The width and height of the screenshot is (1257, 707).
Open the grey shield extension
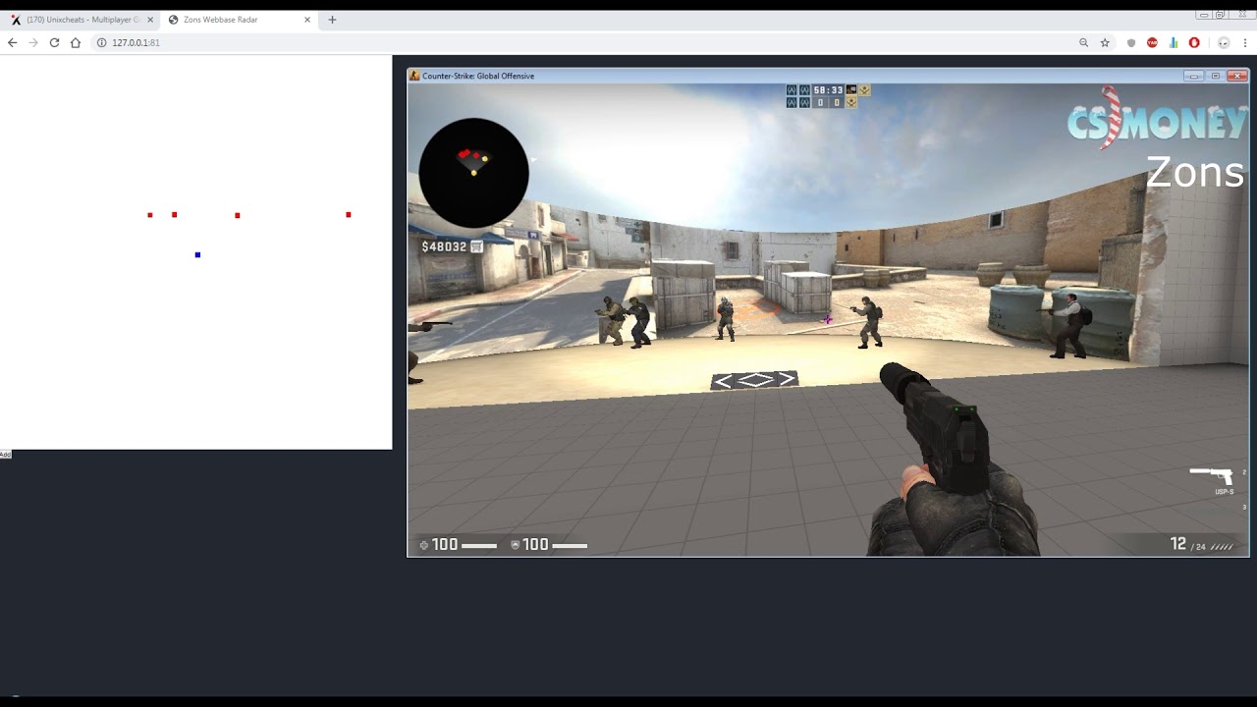[x=1131, y=43]
